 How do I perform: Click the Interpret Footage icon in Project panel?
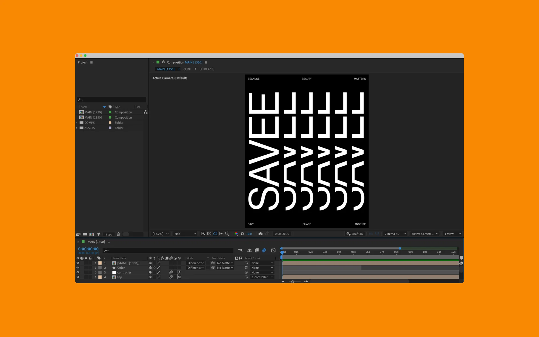[x=78, y=234]
